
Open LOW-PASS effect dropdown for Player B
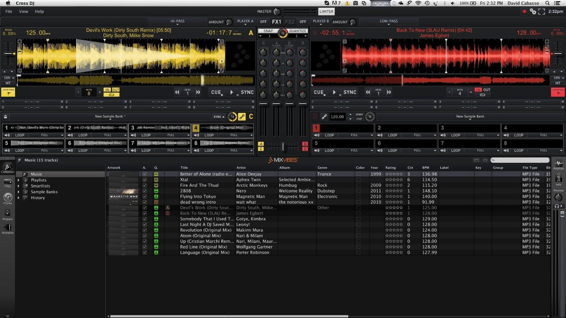point(388,22)
